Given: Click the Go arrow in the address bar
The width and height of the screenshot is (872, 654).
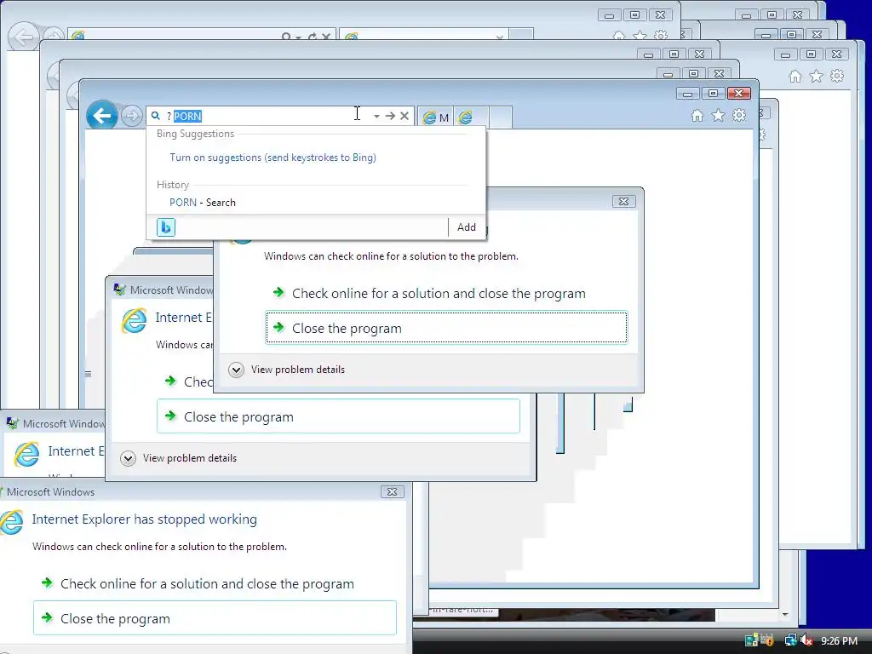Looking at the screenshot, I should pyautogui.click(x=390, y=116).
